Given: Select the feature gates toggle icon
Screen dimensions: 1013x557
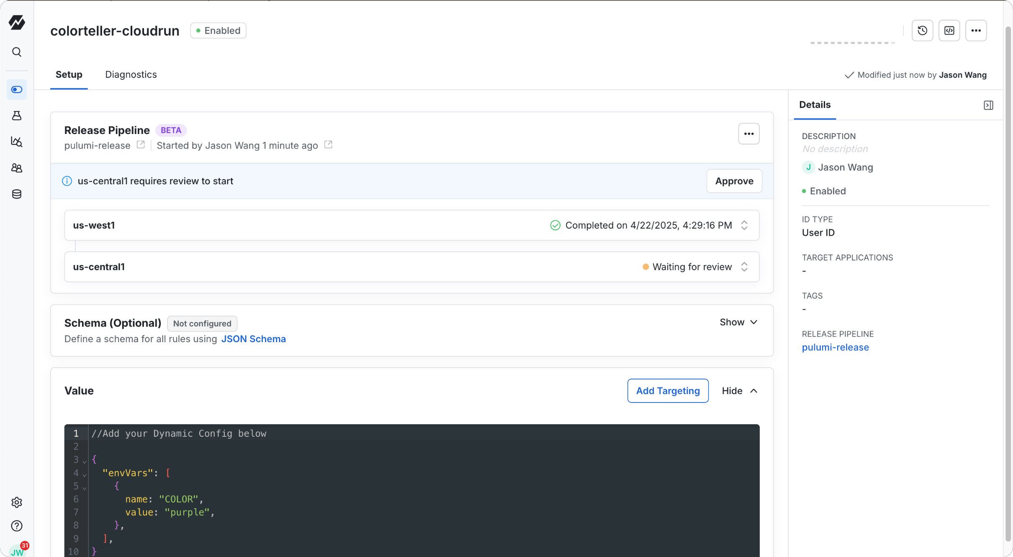Looking at the screenshot, I should click(17, 90).
